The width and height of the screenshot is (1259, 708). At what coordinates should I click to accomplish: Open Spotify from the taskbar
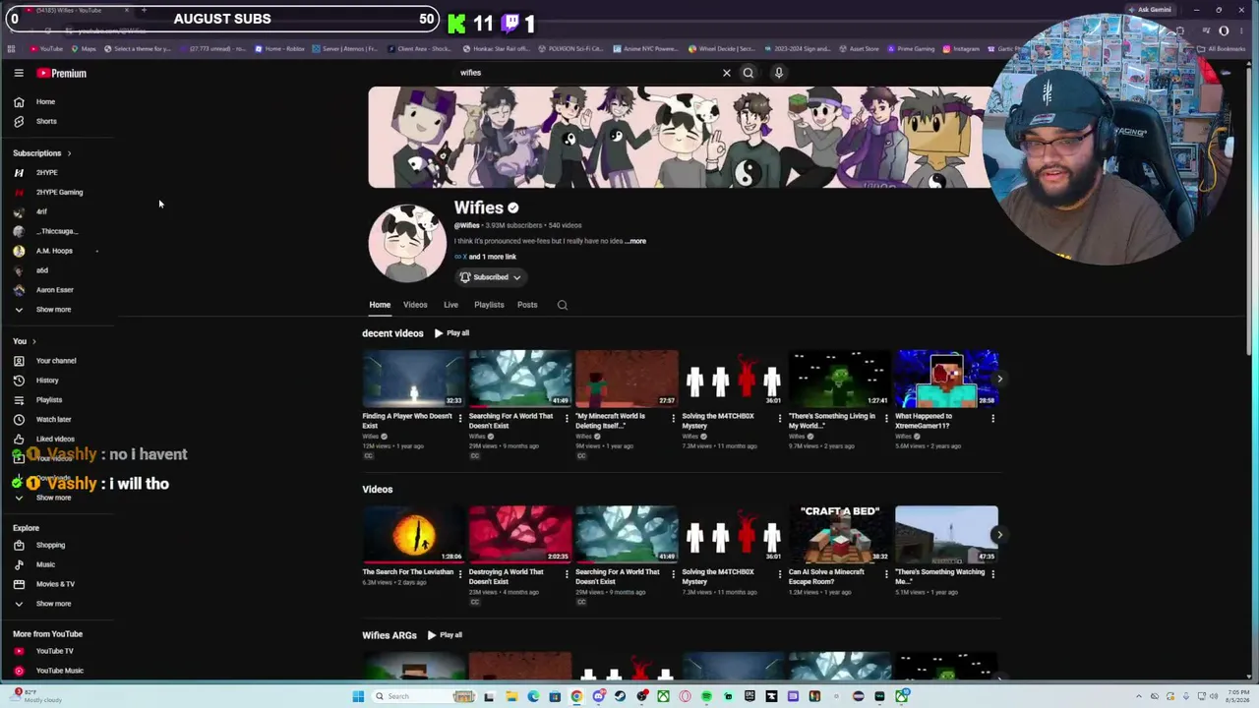pos(706,696)
